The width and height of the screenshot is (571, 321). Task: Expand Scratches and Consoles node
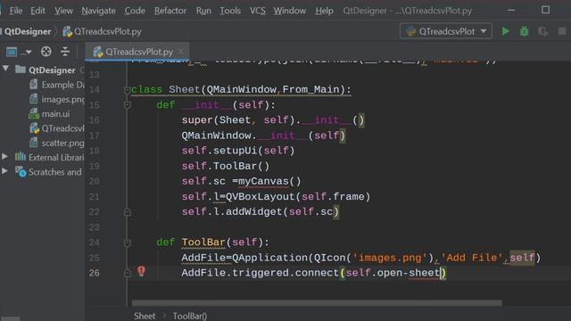(4, 171)
